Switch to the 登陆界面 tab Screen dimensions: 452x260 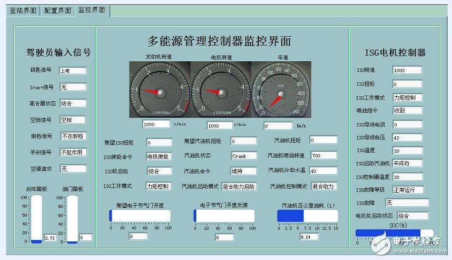click(22, 10)
